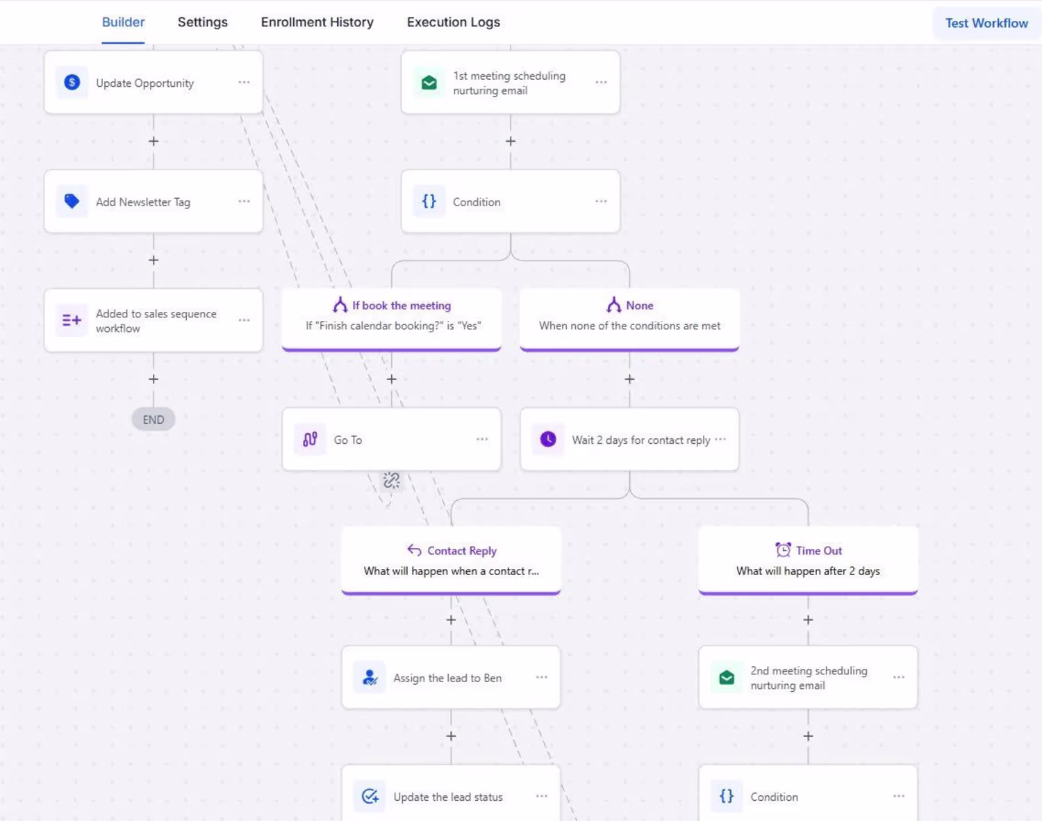Open the options menu of the Condition step under 1st meeting email
Viewport: 1042px width, 821px height.
601,201
